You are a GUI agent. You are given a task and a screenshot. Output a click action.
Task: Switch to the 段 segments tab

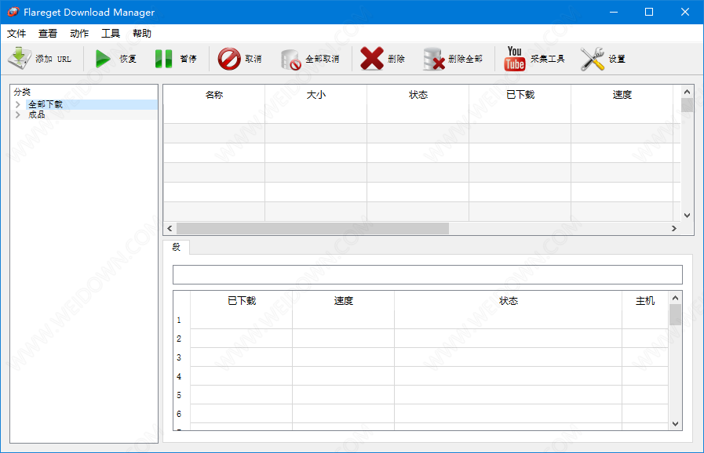(177, 247)
